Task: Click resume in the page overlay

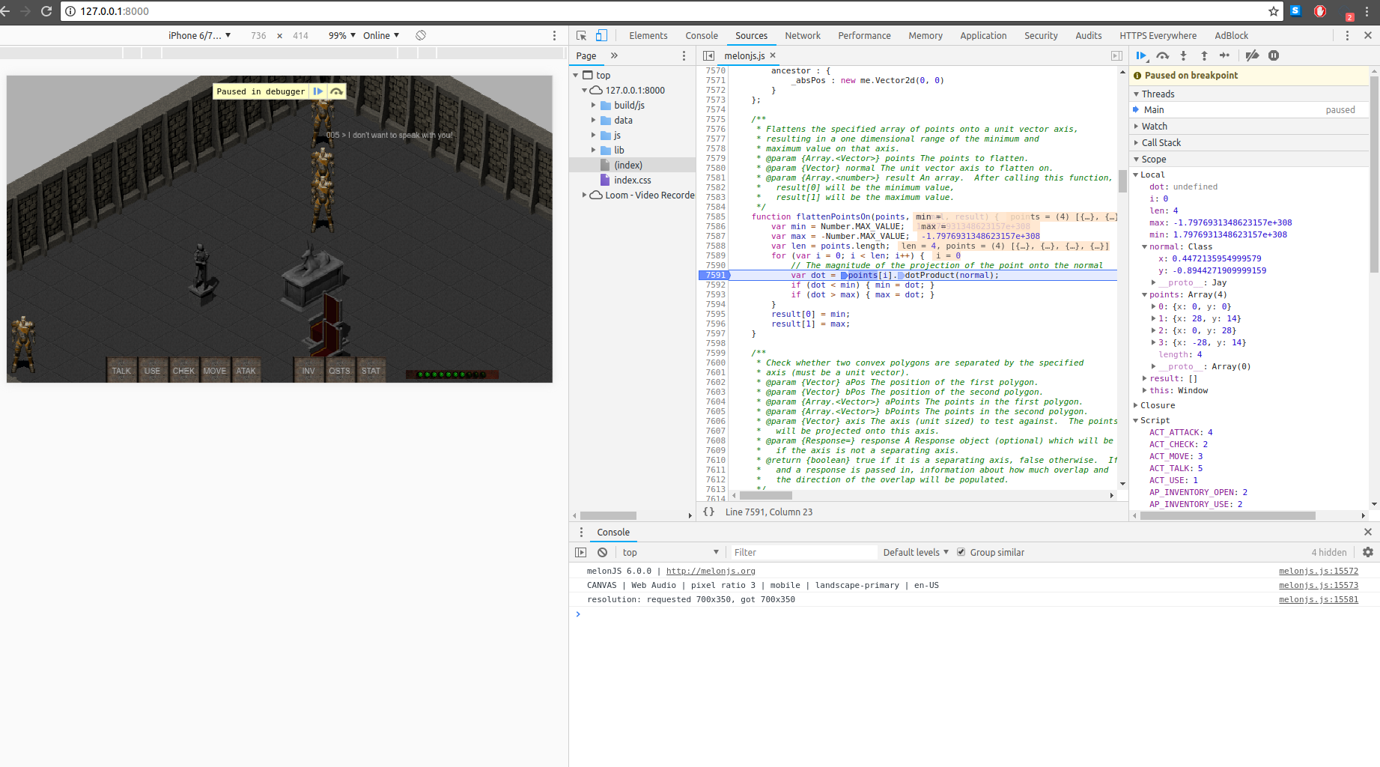Action: [318, 91]
